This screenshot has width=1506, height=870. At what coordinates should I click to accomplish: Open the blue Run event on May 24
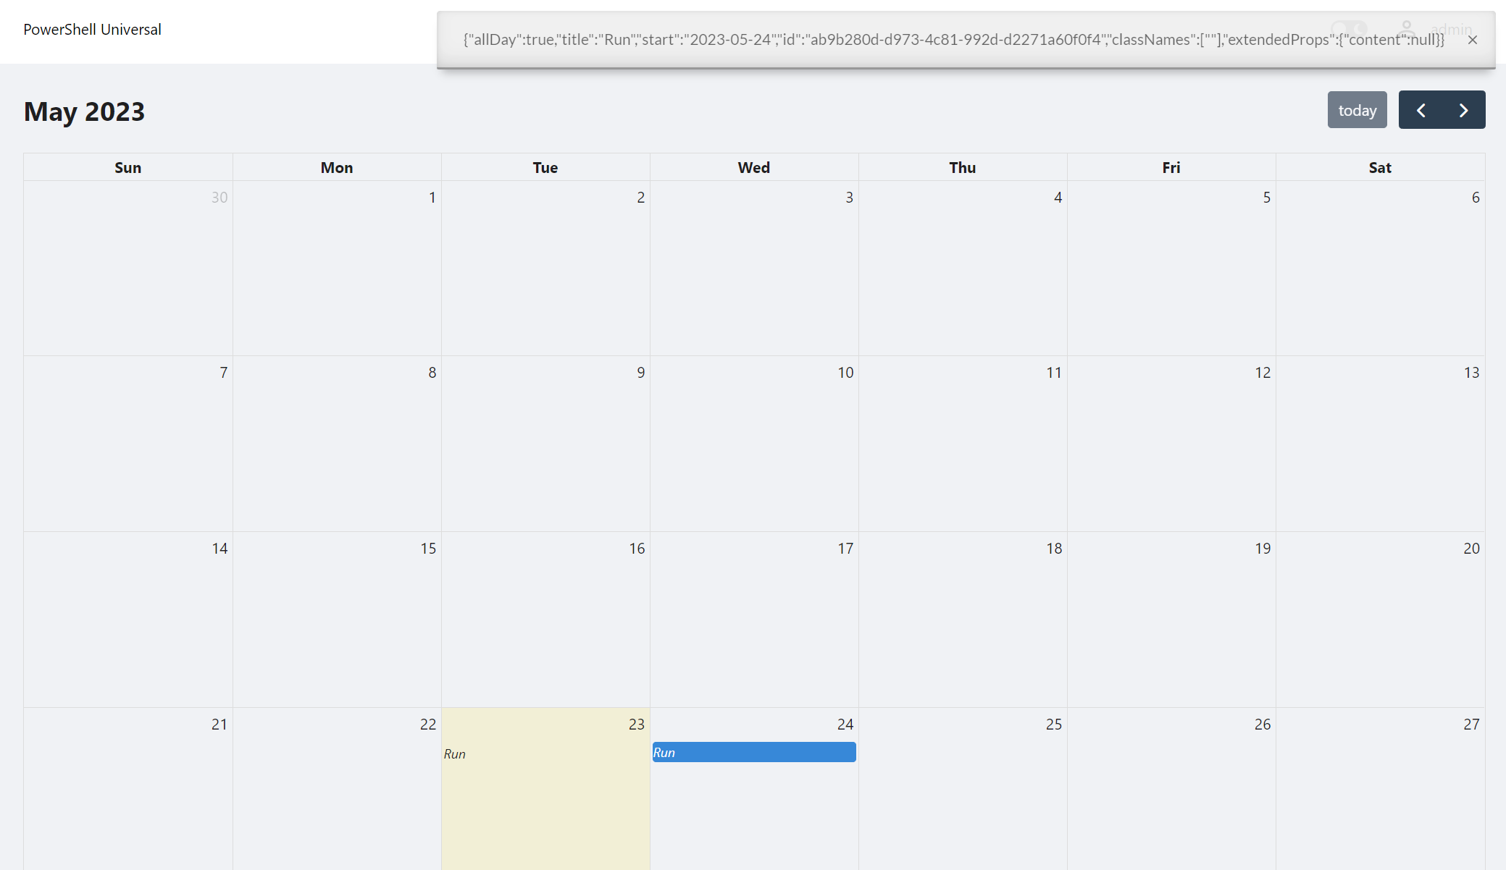753,752
